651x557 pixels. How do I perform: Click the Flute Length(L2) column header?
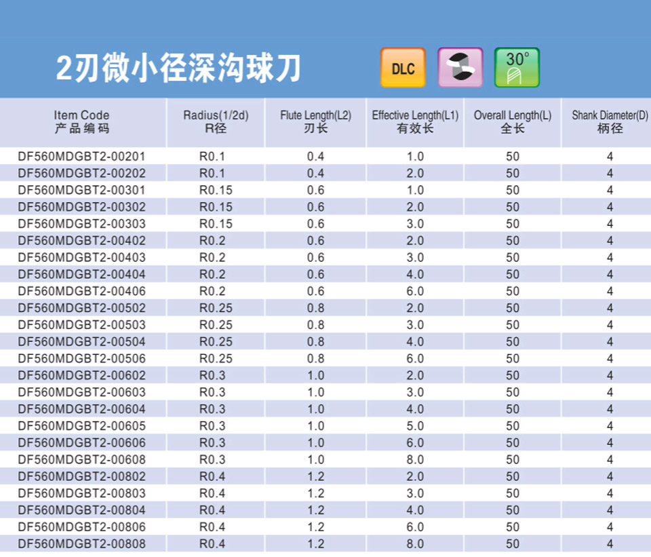(315, 121)
